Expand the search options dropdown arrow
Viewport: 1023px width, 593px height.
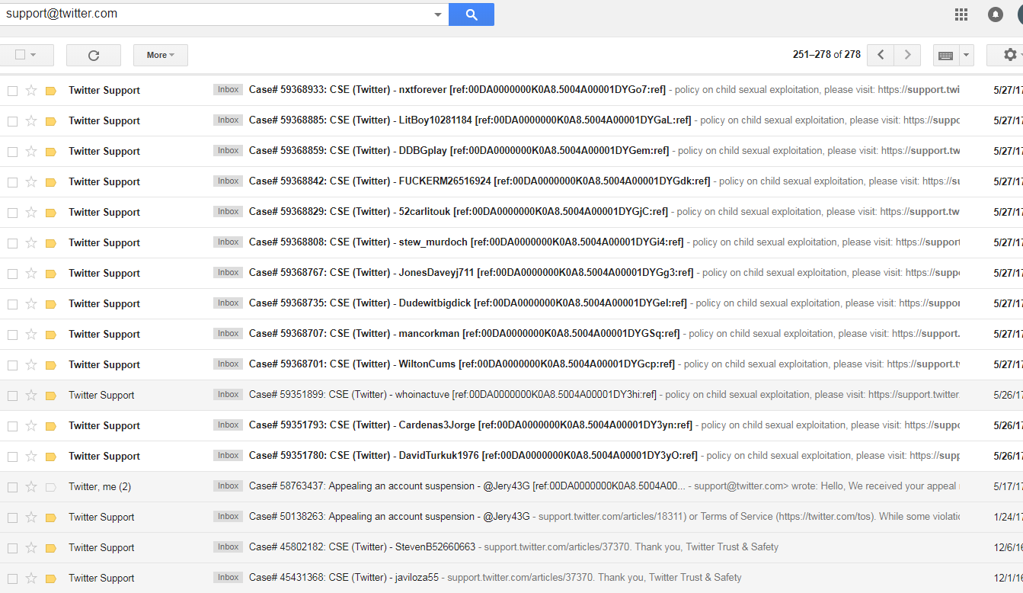[x=437, y=14]
